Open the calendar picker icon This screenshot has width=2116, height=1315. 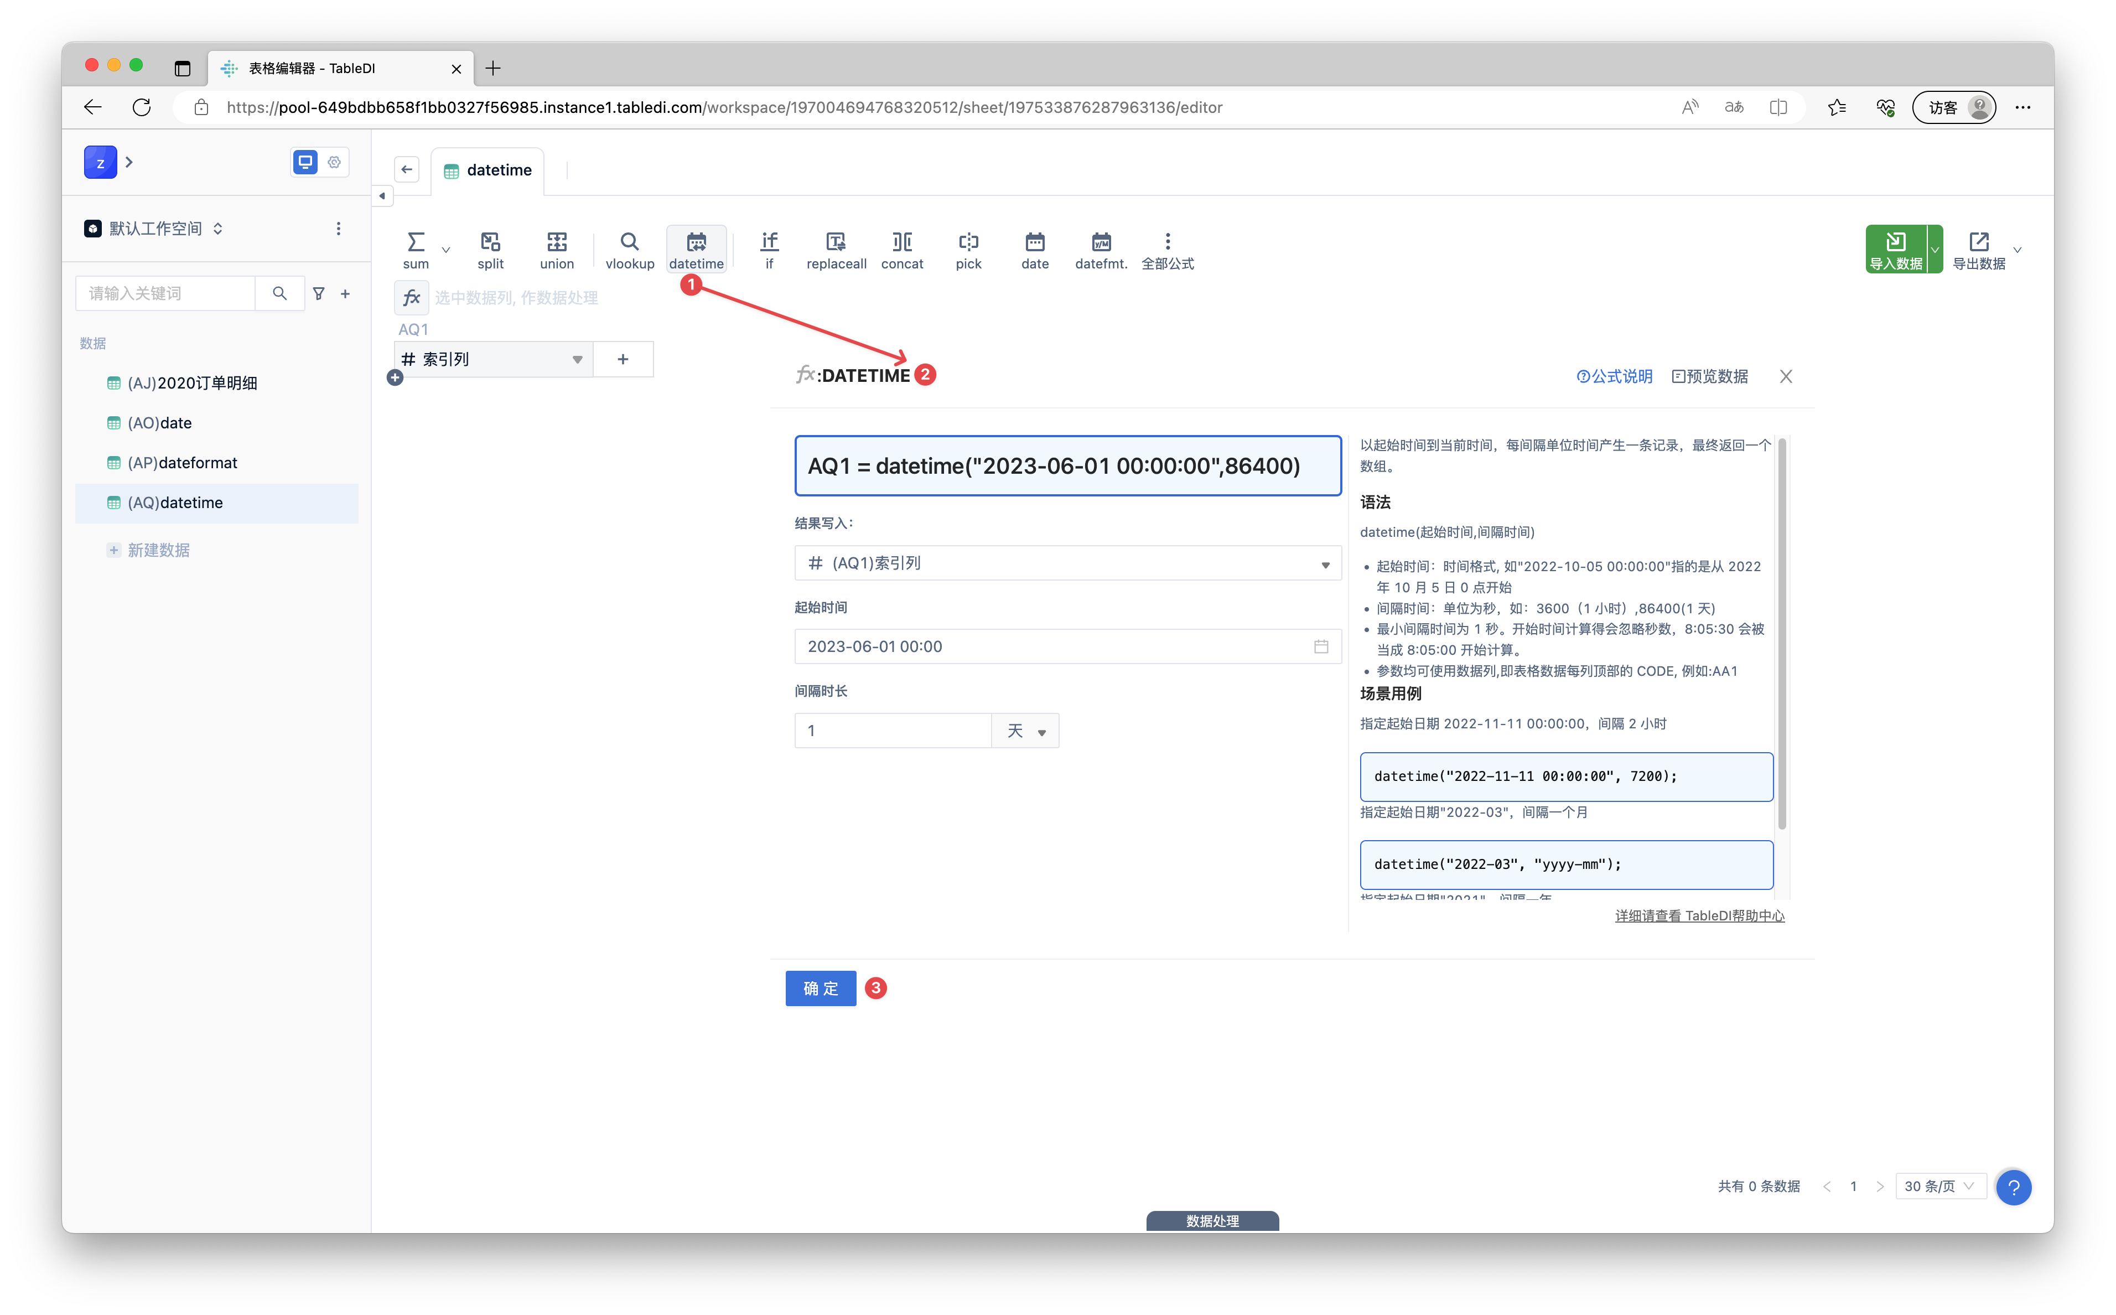[1320, 646]
